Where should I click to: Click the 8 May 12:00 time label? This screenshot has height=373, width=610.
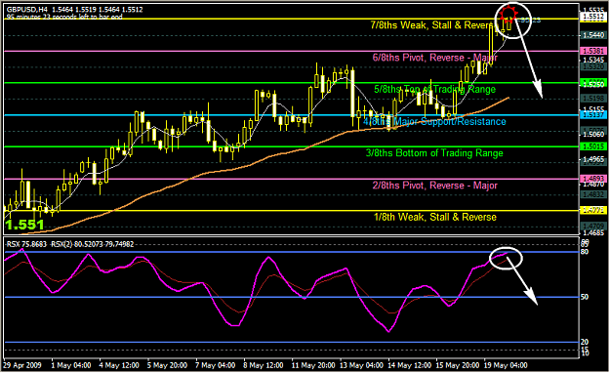(x=263, y=365)
